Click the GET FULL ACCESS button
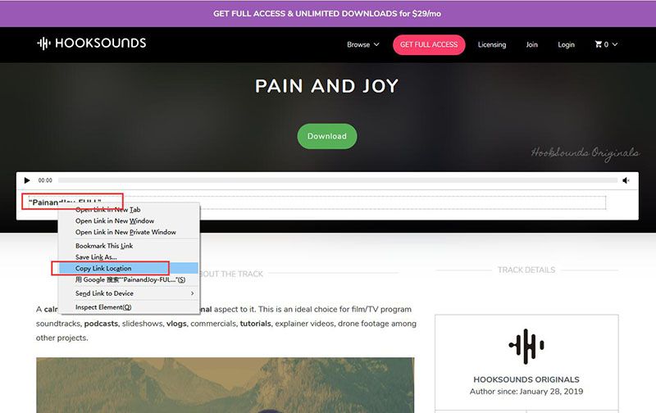The height and width of the screenshot is (413, 656). click(429, 45)
